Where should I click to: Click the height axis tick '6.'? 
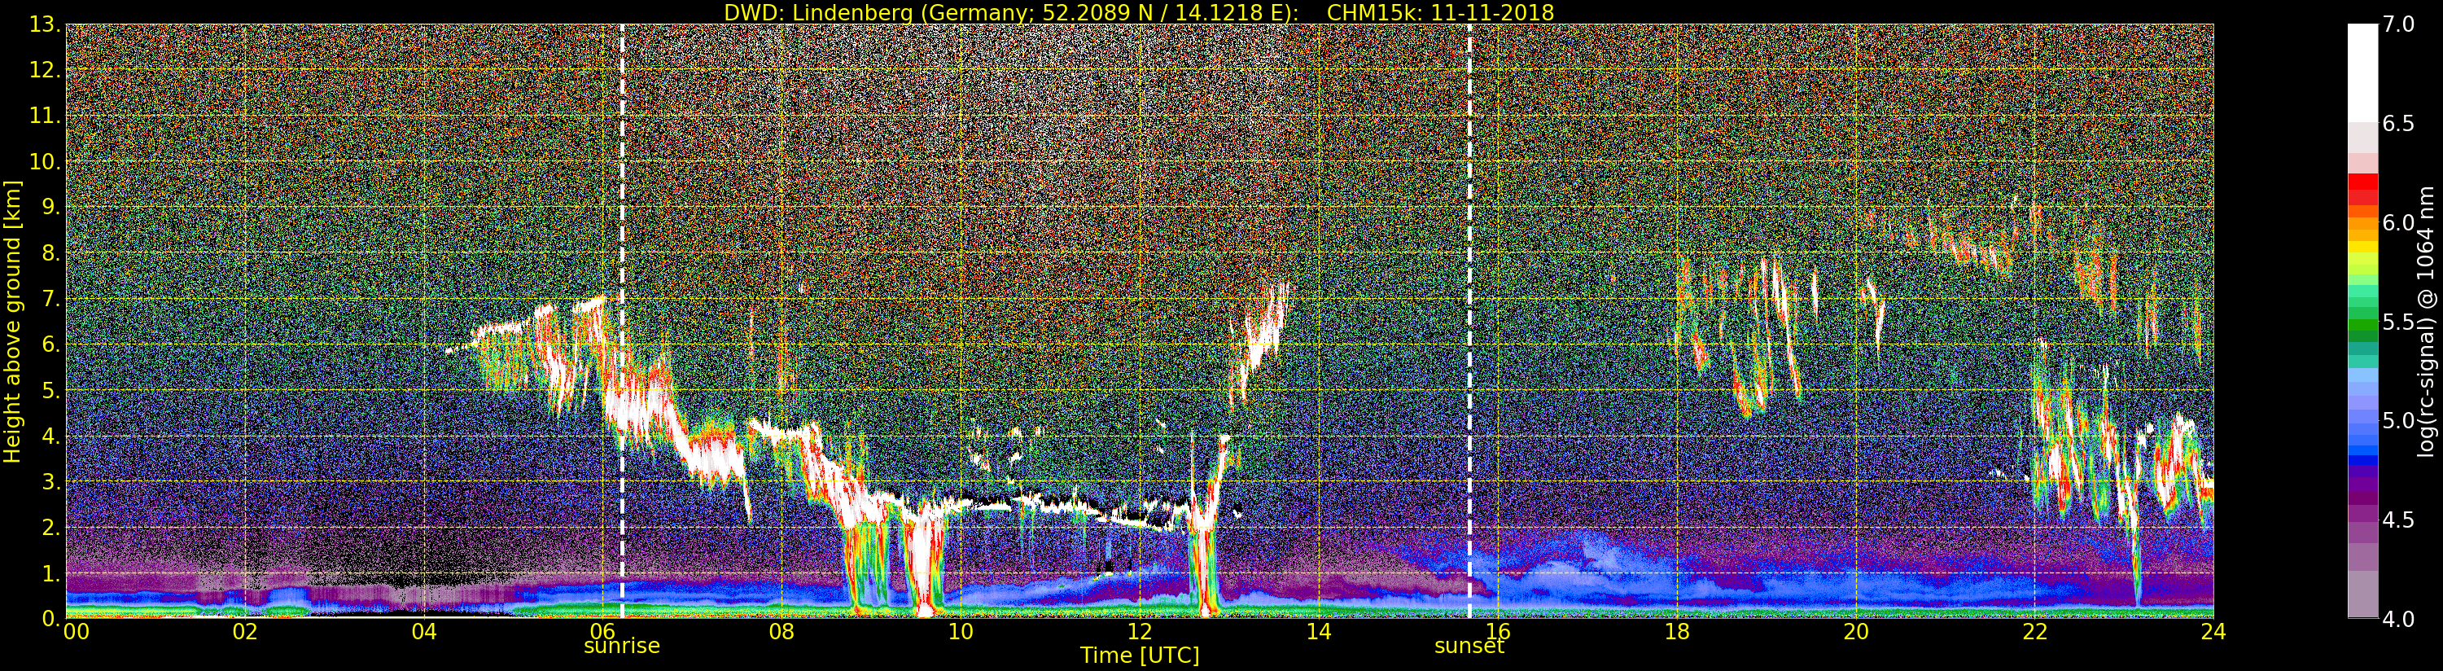[51, 344]
